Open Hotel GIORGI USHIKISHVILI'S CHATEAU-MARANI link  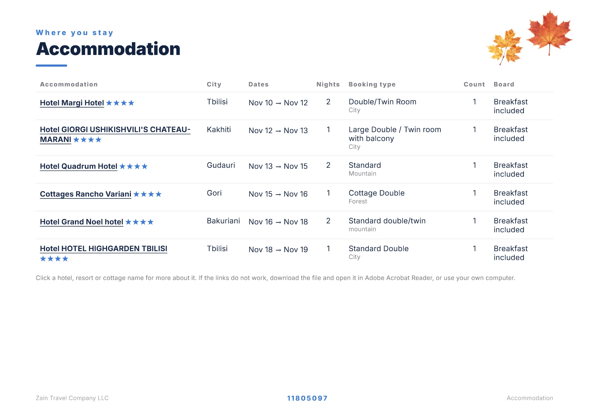tap(115, 134)
